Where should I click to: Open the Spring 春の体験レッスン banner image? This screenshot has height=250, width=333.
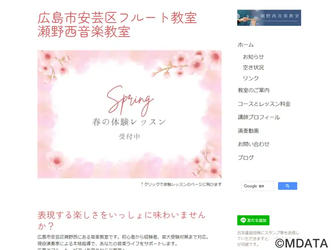click(x=129, y=114)
